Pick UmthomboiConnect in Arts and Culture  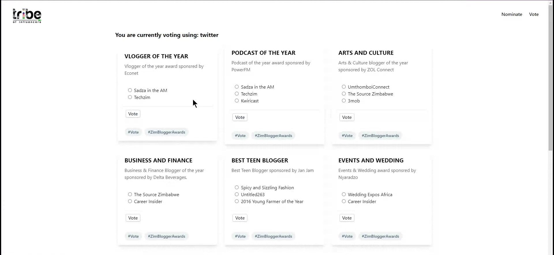344,87
